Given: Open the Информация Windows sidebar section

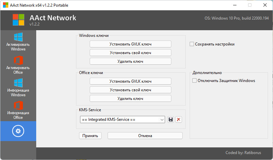Looking at the screenshot, I should coord(18,88).
